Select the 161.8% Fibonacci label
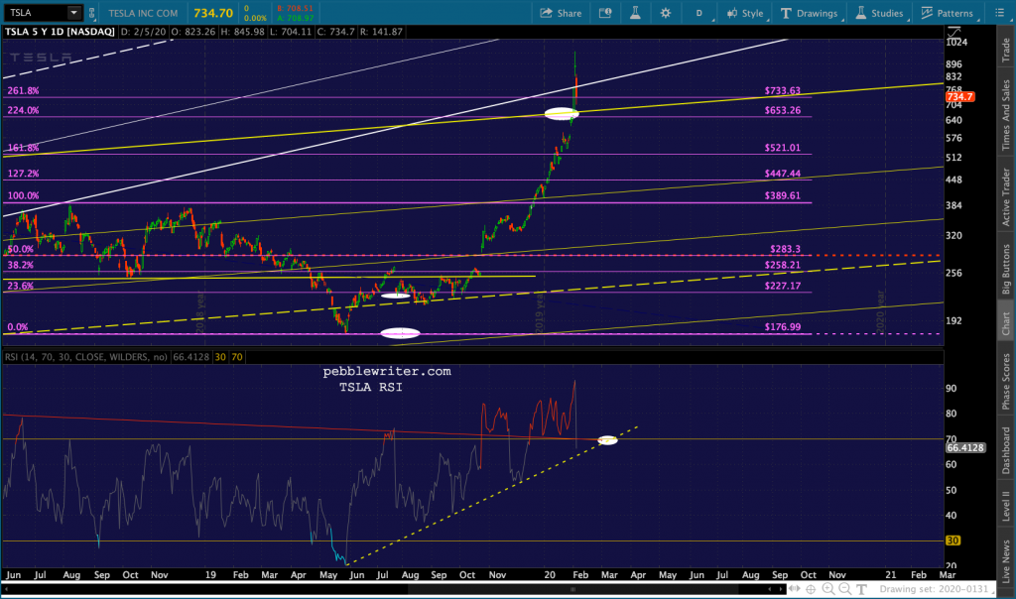Image resolution: width=1016 pixels, height=599 pixels. [24, 148]
